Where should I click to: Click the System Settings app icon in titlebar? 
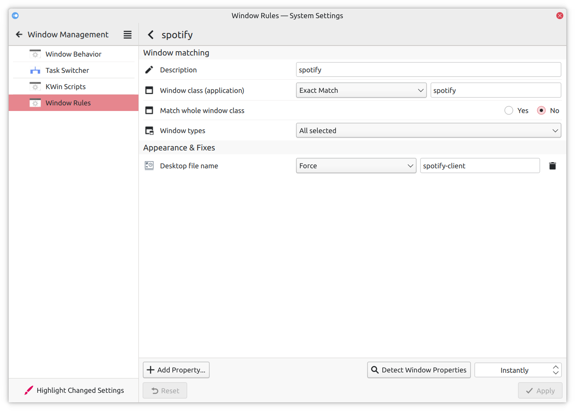(x=15, y=16)
